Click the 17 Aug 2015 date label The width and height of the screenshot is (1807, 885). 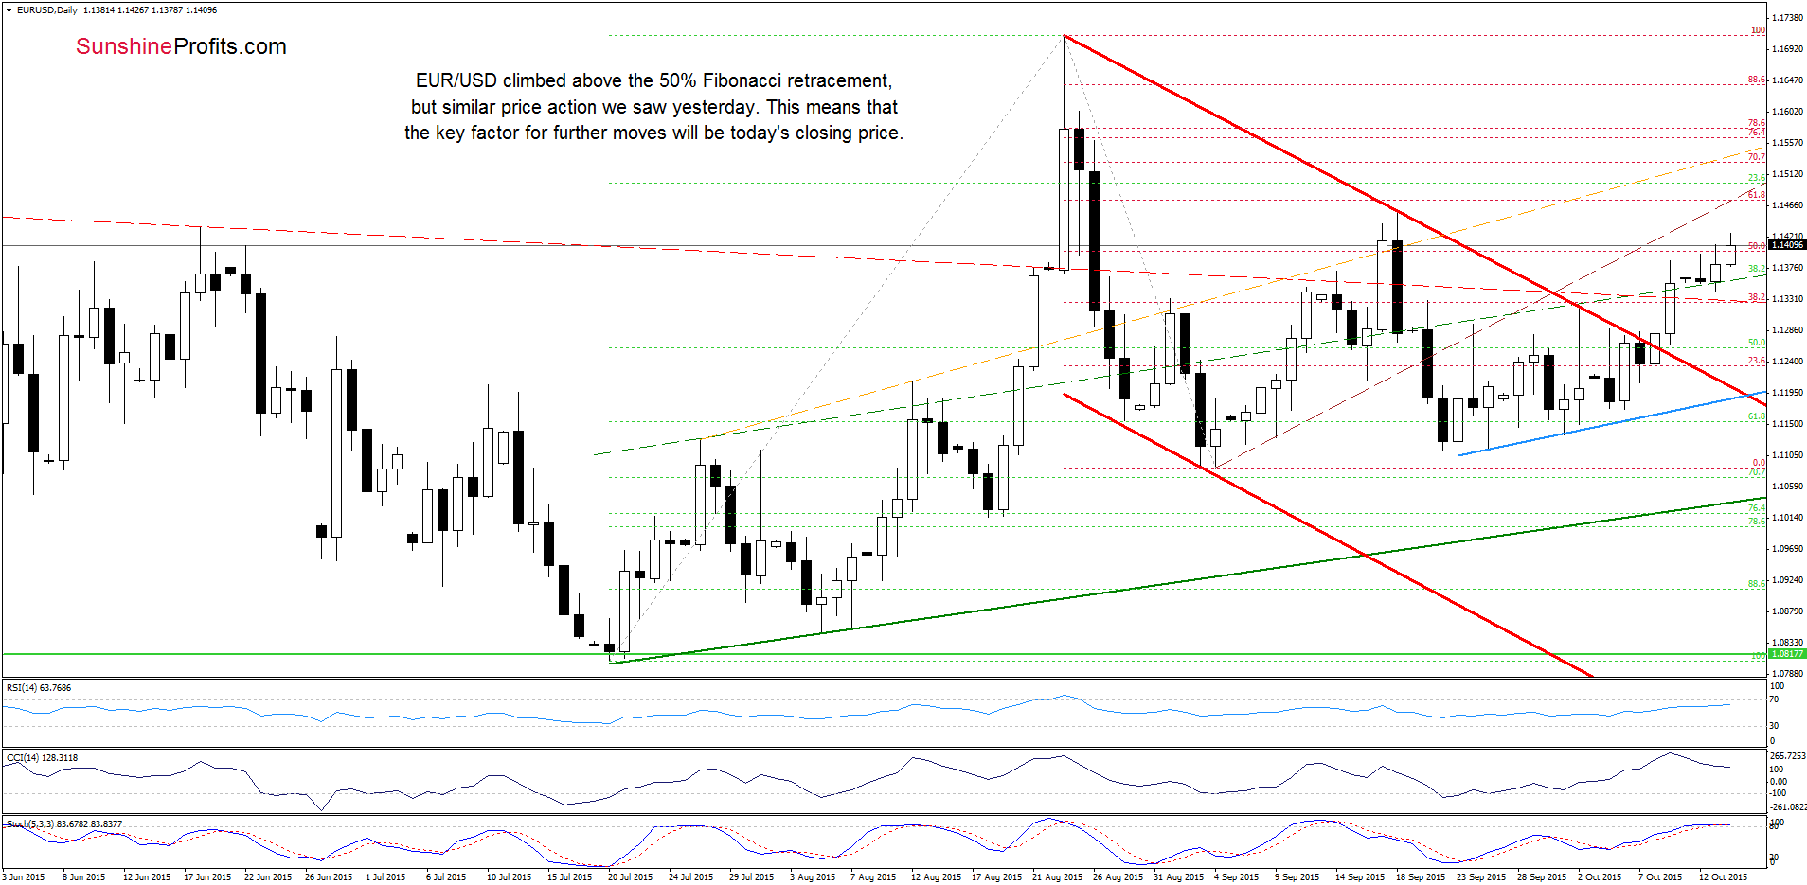[x=996, y=877]
